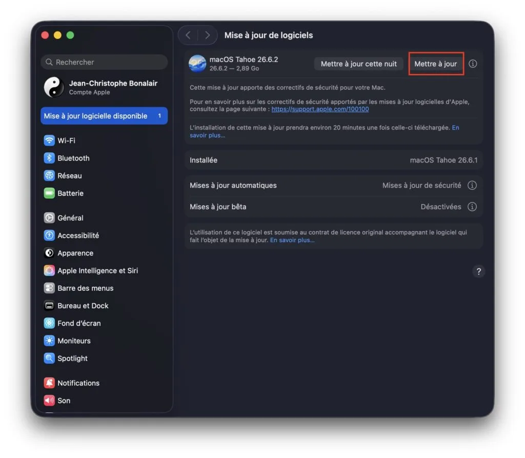Image resolution: width=525 pixels, height=458 pixels.
Task: Click the Barre des menus icon
Action: click(49, 288)
